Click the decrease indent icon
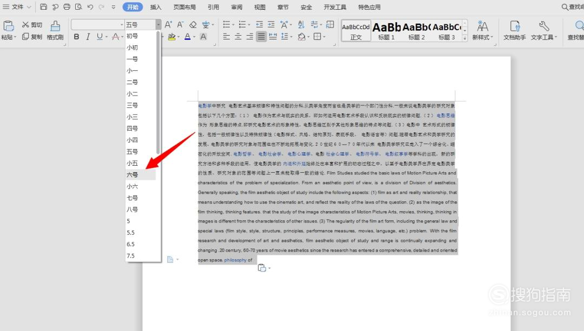The image size is (584, 331). [260, 24]
